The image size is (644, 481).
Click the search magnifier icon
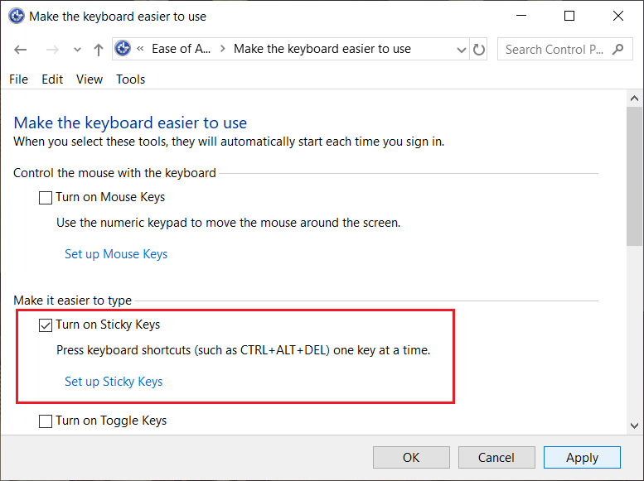point(617,50)
